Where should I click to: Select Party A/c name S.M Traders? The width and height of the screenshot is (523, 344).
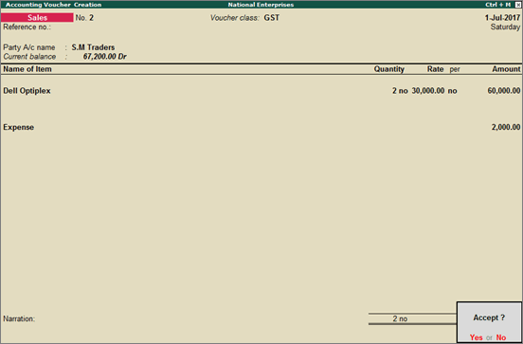click(93, 47)
